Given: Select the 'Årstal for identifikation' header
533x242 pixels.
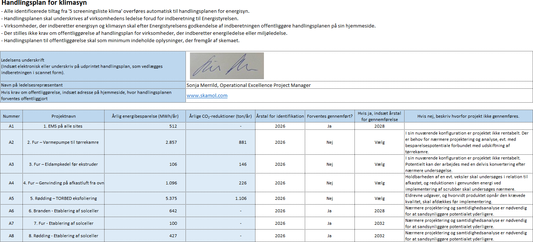Looking at the screenshot, I should pos(280,116).
